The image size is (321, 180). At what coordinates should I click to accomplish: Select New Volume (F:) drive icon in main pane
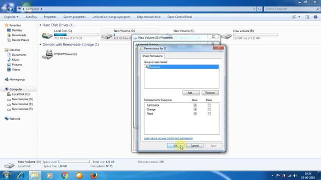[226, 36]
